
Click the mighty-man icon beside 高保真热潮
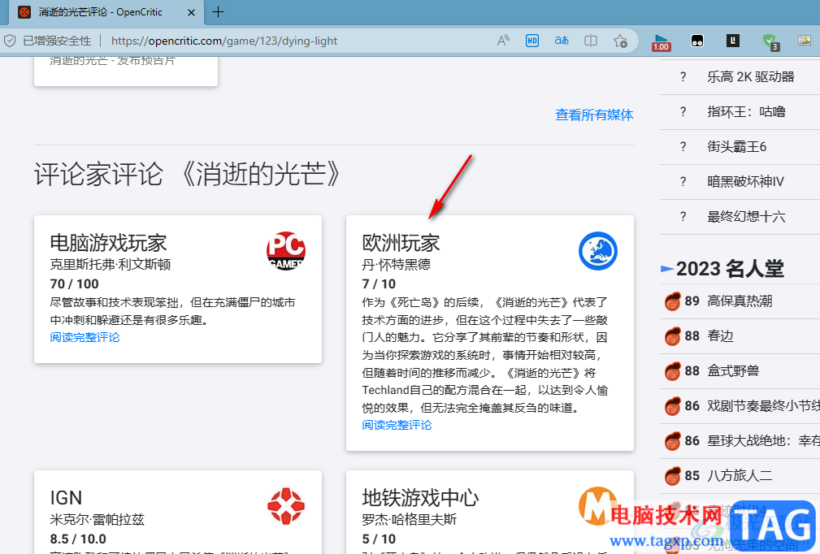click(x=673, y=301)
